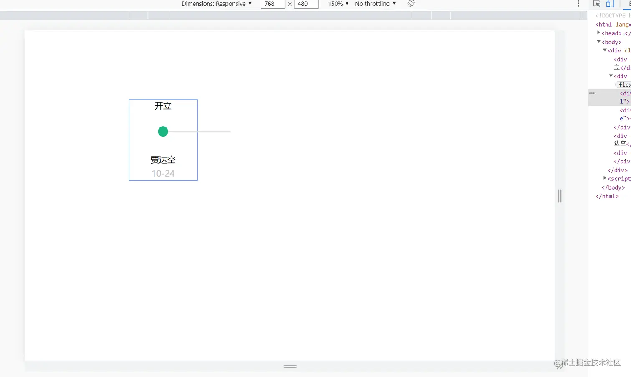Viewport: 631px width, 377px height.
Task: Open the DevTools three-dot more options menu
Action: click(x=578, y=4)
